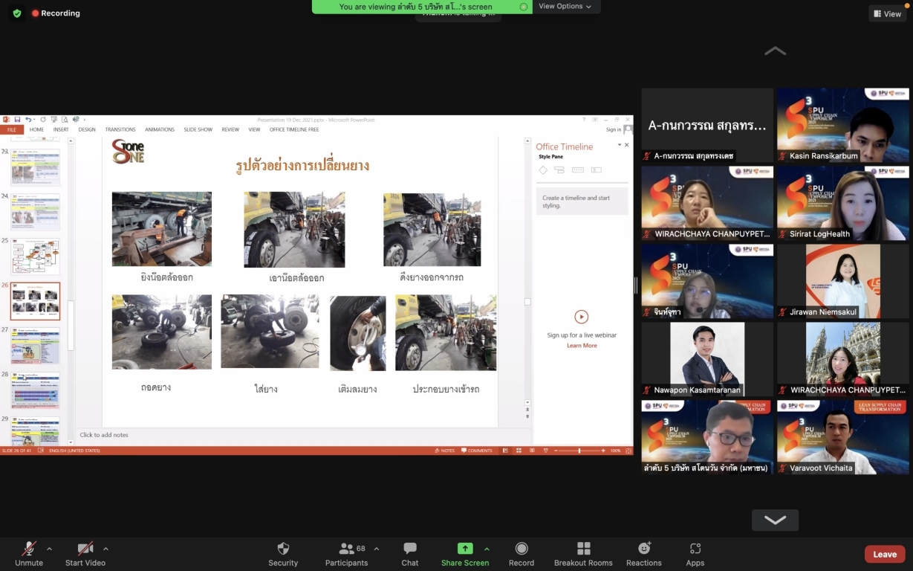This screenshot has width=913, height=571.
Task: Open the Participants list (68)
Action: (x=346, y=554)
